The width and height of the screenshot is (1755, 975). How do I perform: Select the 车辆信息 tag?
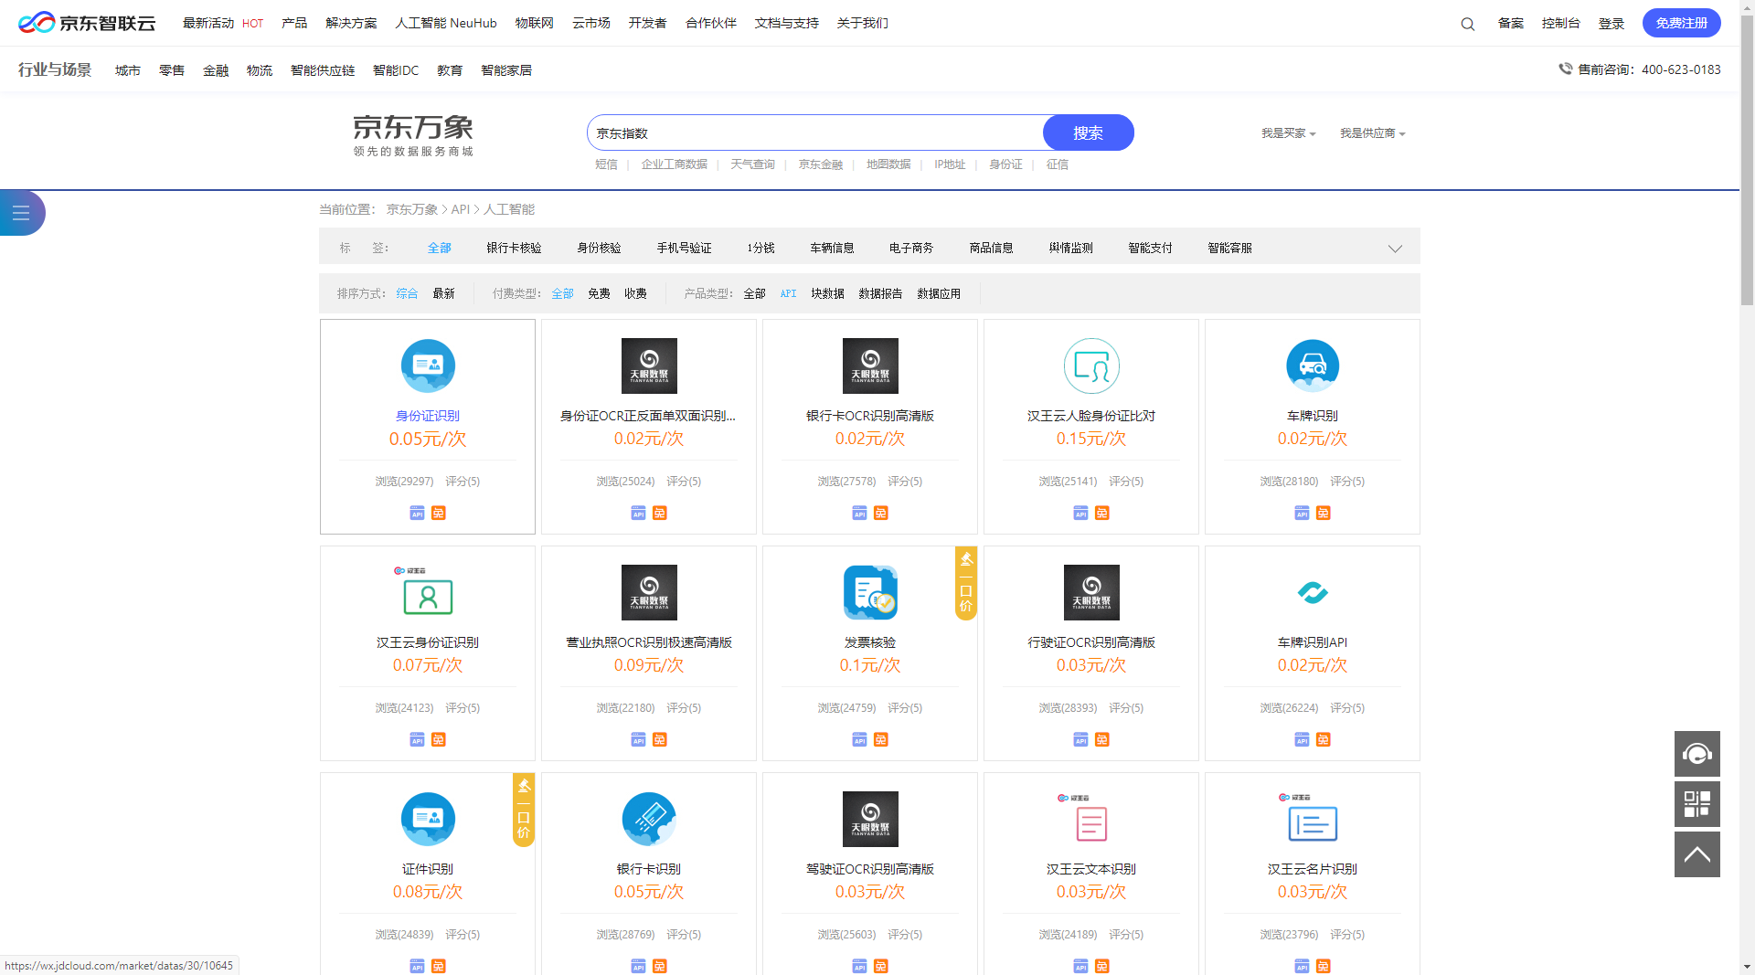(832, 248)
